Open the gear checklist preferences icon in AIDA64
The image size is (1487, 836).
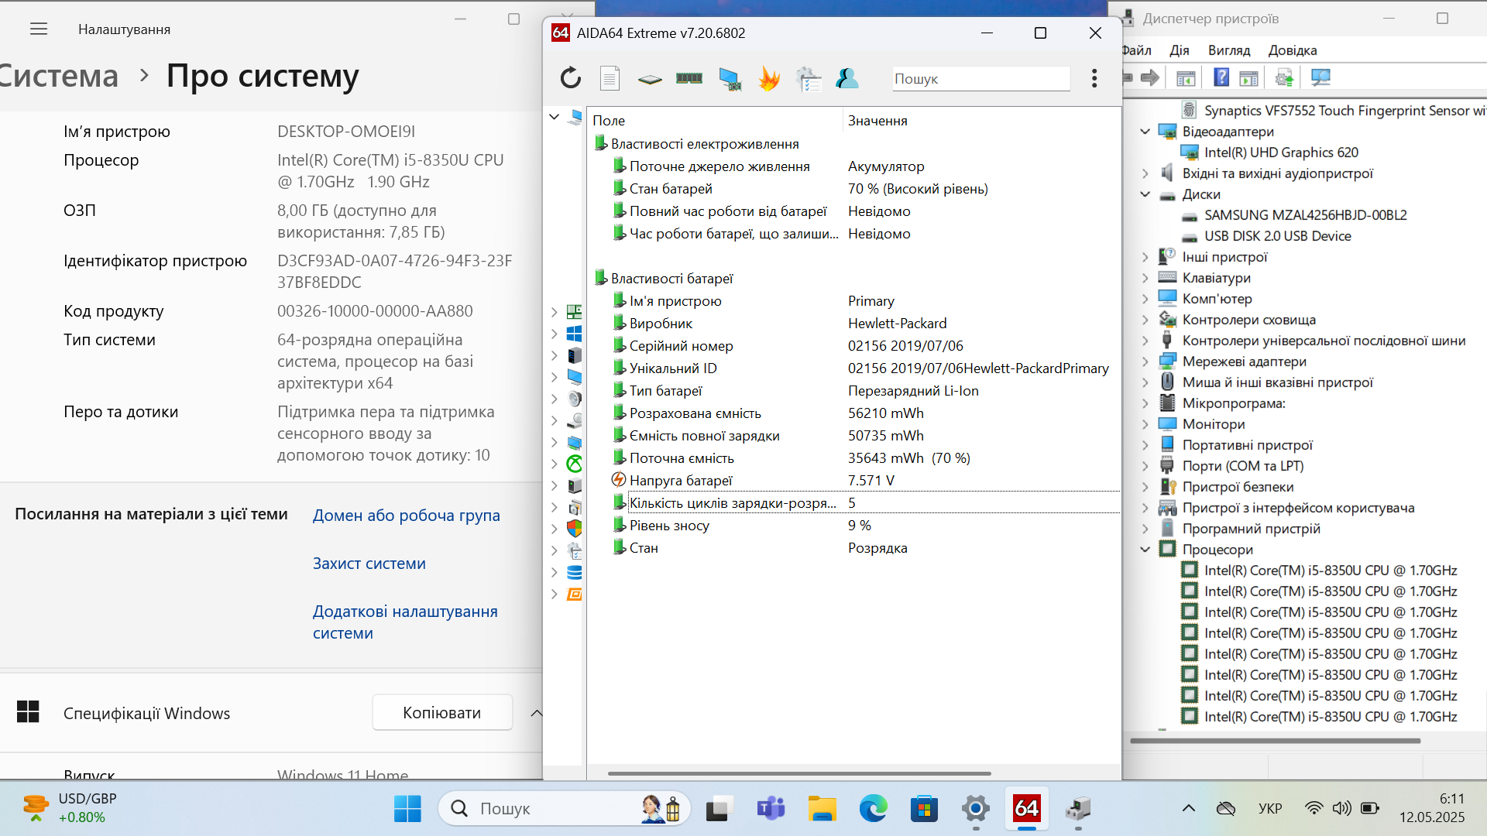[x=809, y=79]
